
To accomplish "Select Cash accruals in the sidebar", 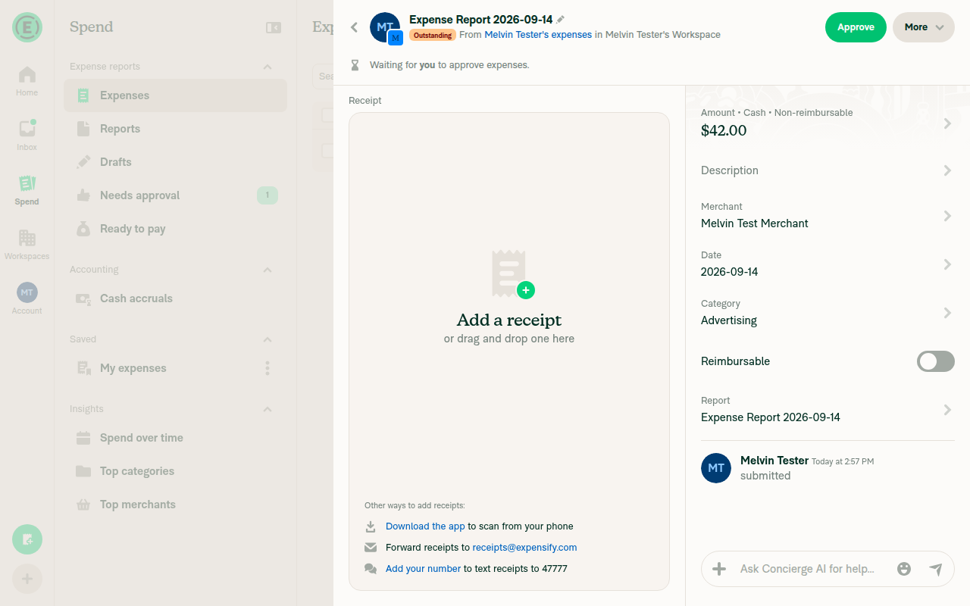I will tap(175, 298).
